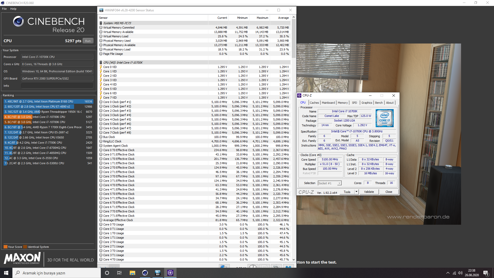Screen dimensions: 494x278
Task: Switch to CPU-Z via its taskbar icon
Action: (x=170, y=273)
